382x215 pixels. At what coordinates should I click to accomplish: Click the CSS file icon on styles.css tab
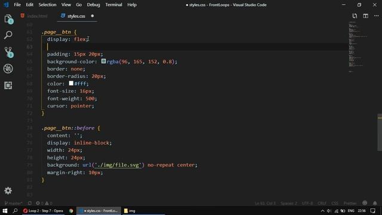63,16
